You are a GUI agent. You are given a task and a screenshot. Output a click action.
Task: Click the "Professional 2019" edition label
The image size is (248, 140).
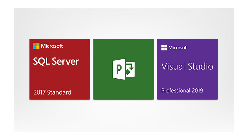point(182,90)
